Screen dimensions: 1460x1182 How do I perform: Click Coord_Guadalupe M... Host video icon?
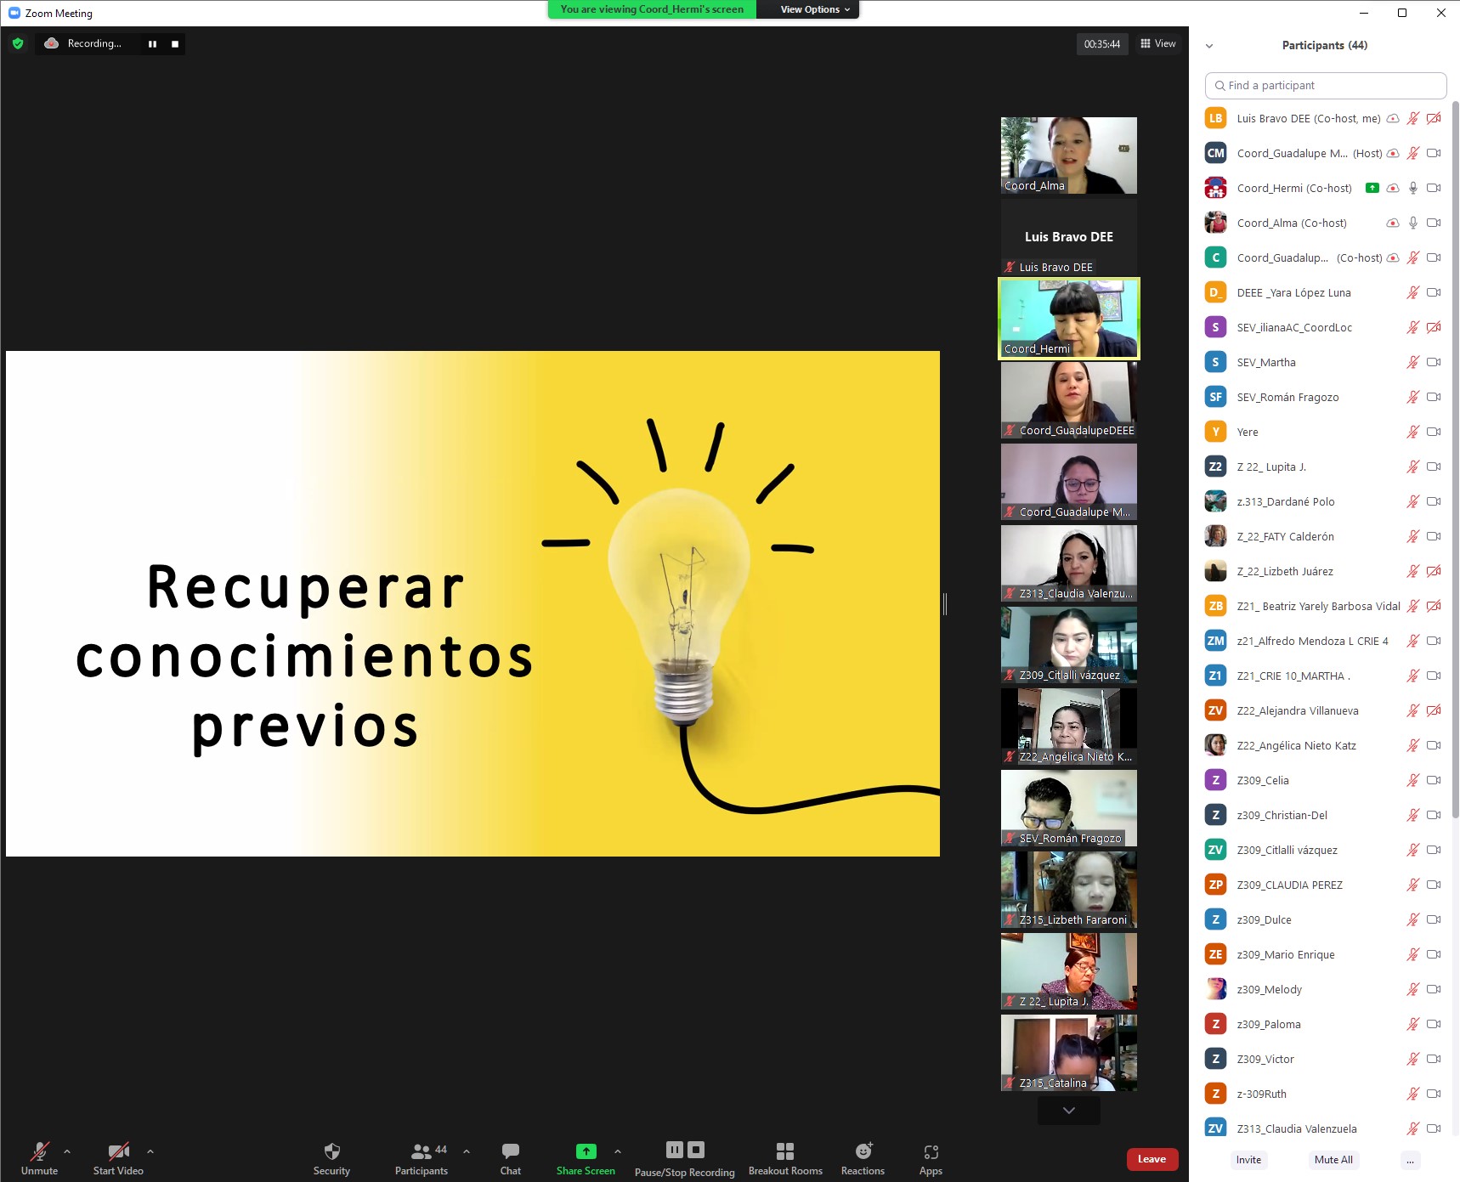pos(1434,153)
